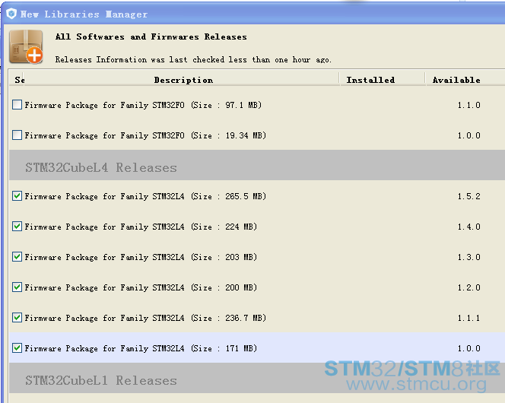Click available version 1.1.0 for STM32F0

469,105
